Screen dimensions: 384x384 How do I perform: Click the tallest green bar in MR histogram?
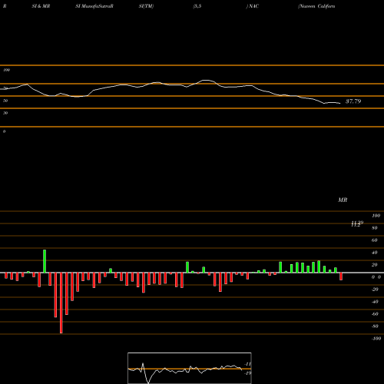45,261
